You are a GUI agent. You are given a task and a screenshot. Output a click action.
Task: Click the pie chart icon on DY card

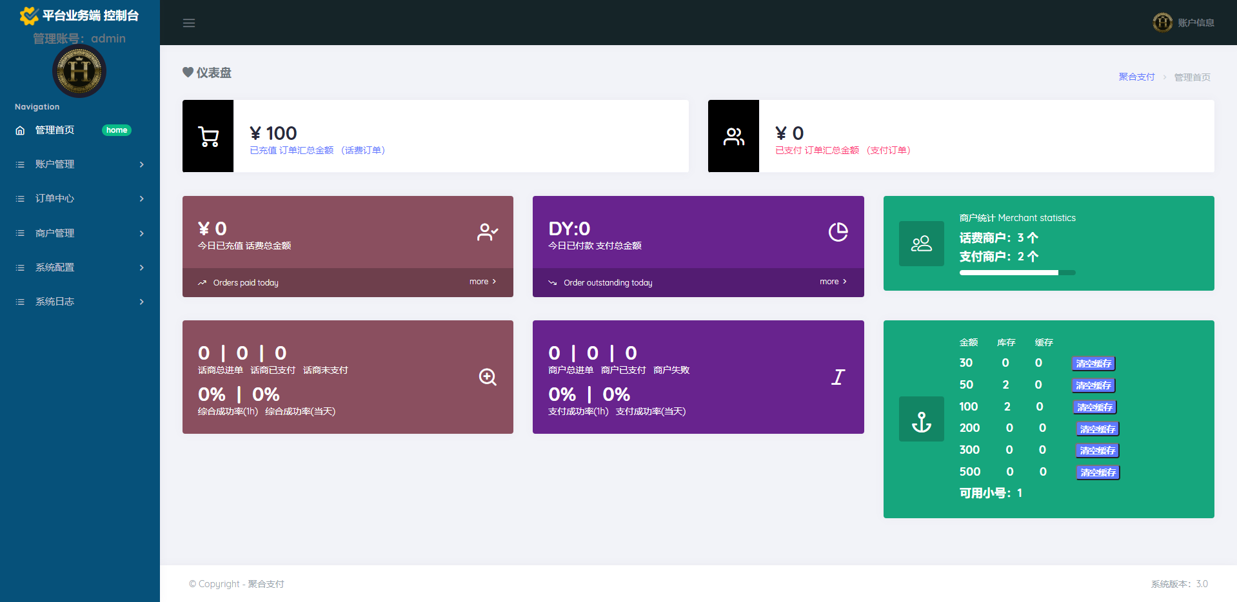838,232
